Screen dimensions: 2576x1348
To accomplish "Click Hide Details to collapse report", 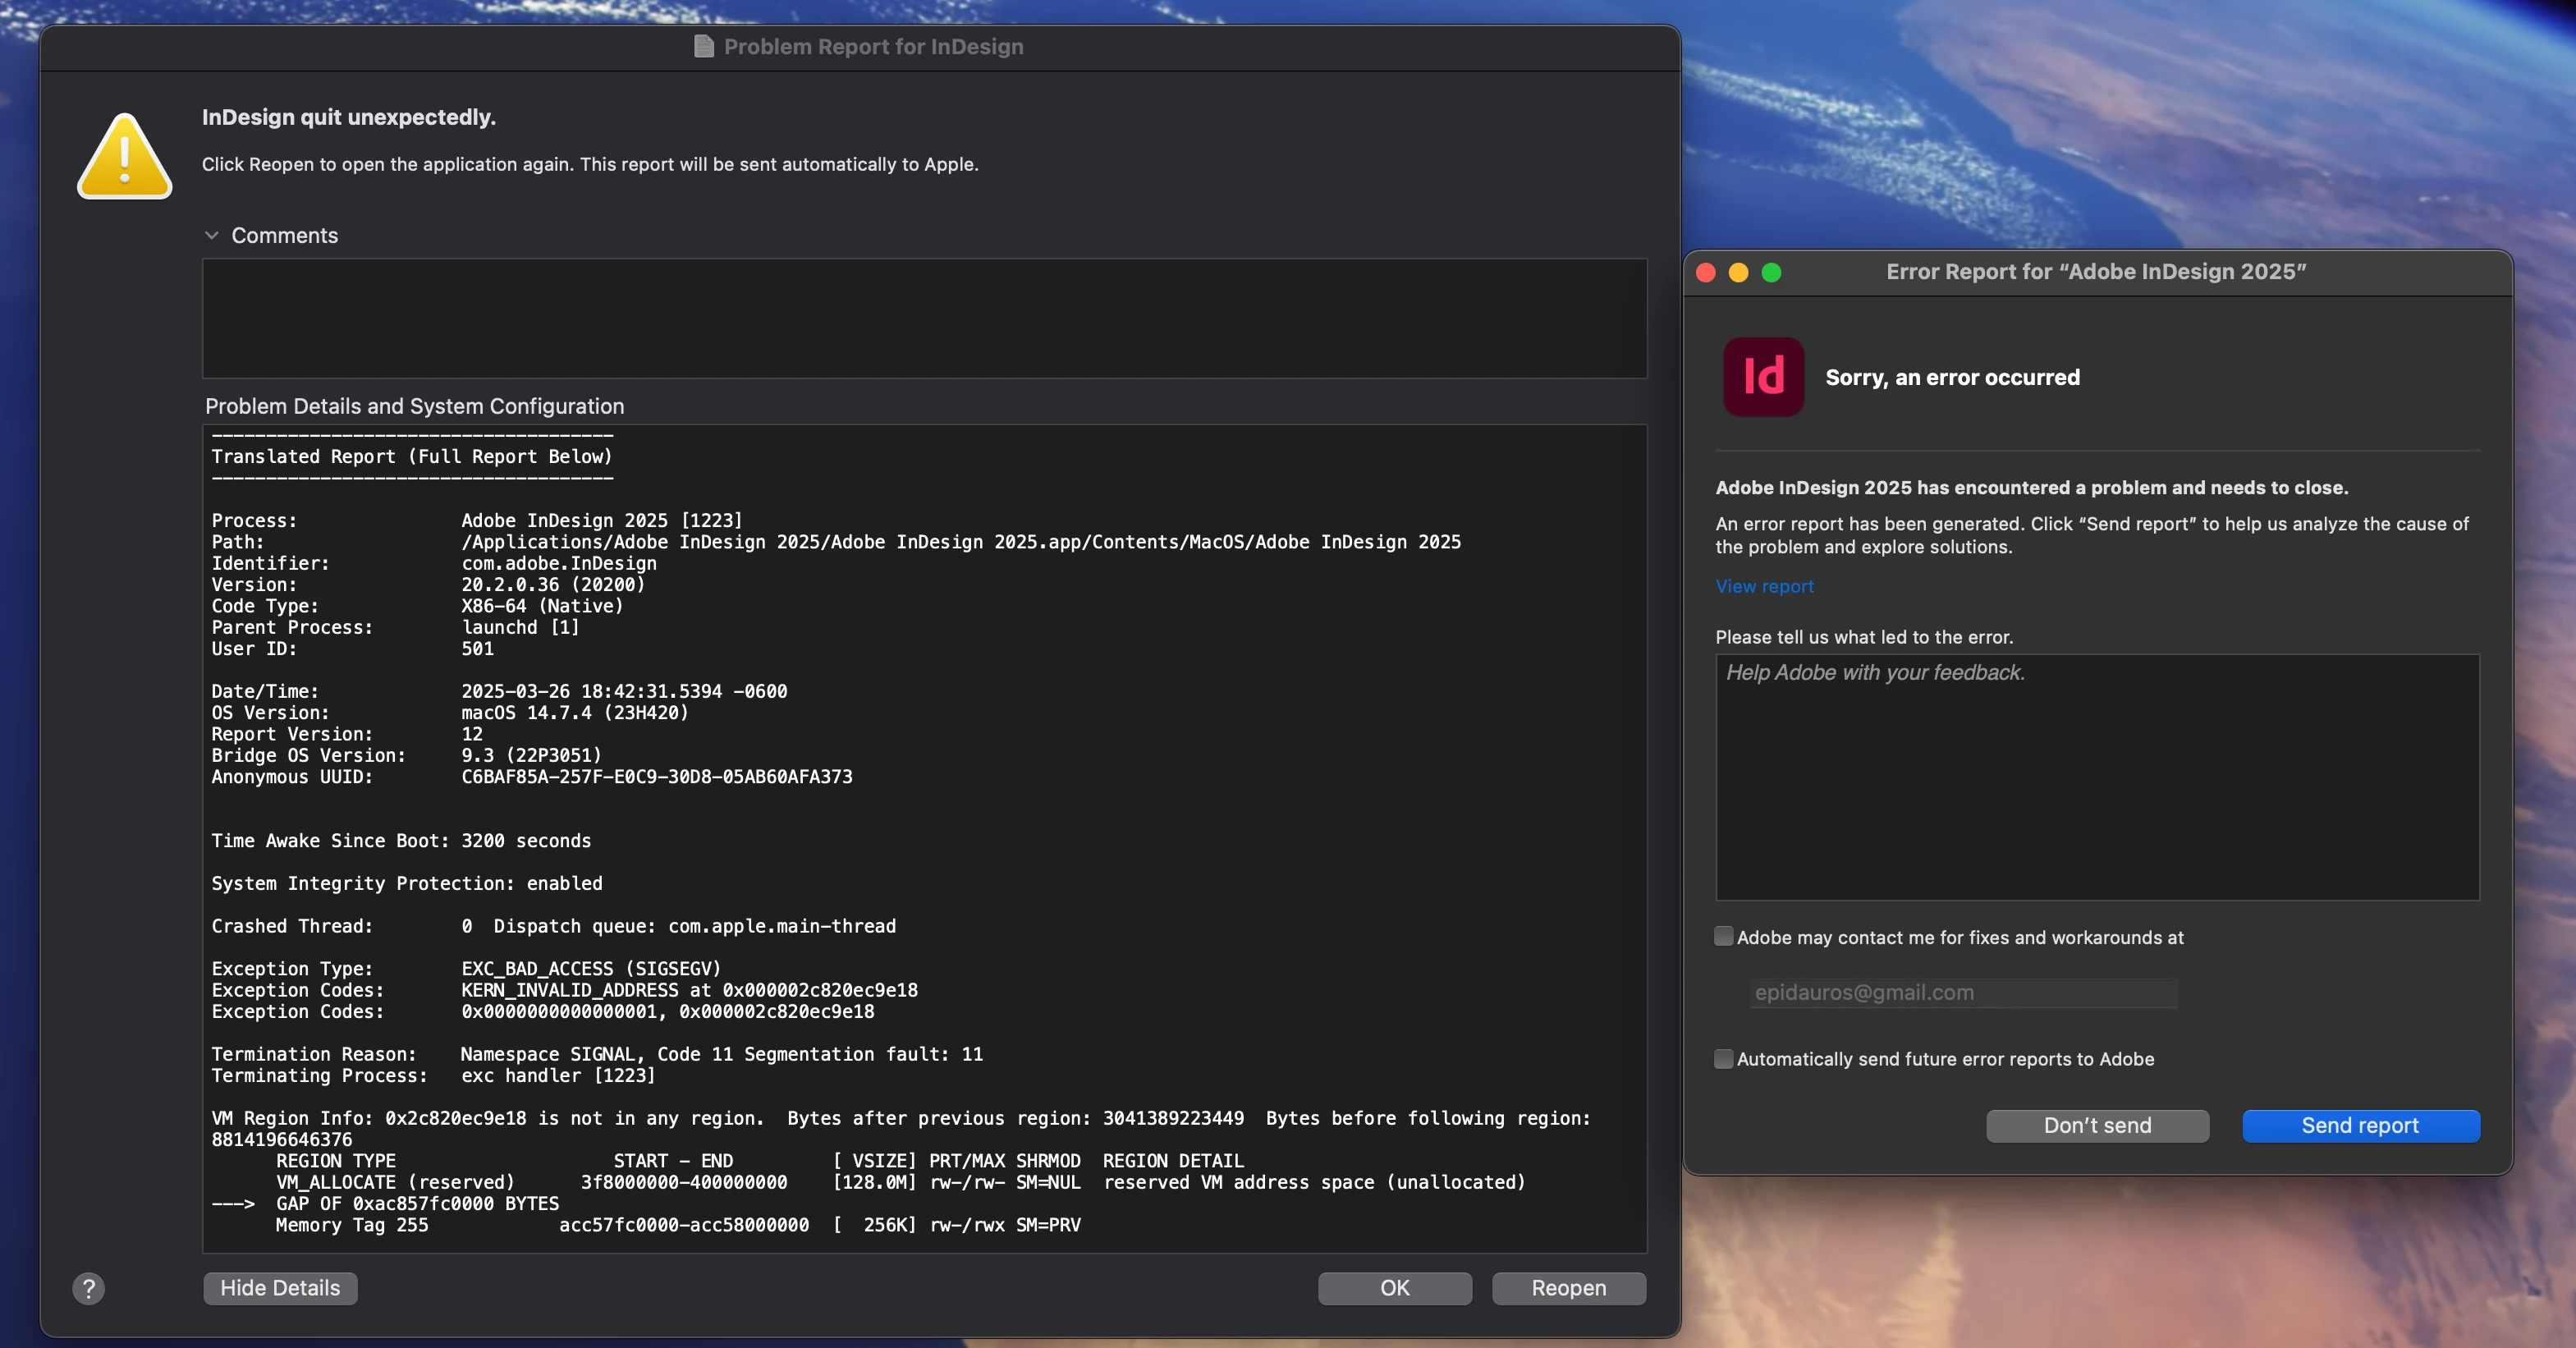I will click(280, 1288).
